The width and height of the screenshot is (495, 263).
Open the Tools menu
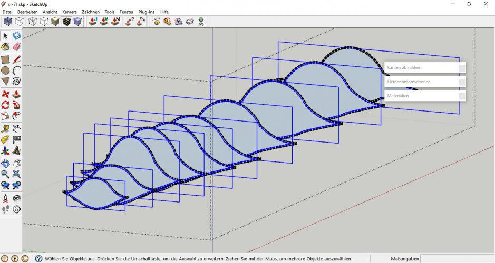pyautogui.click(x=110, y=12)
